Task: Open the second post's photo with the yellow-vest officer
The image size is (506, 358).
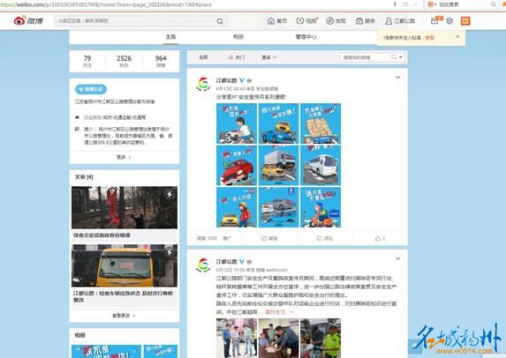Action: tap(321, 338)
